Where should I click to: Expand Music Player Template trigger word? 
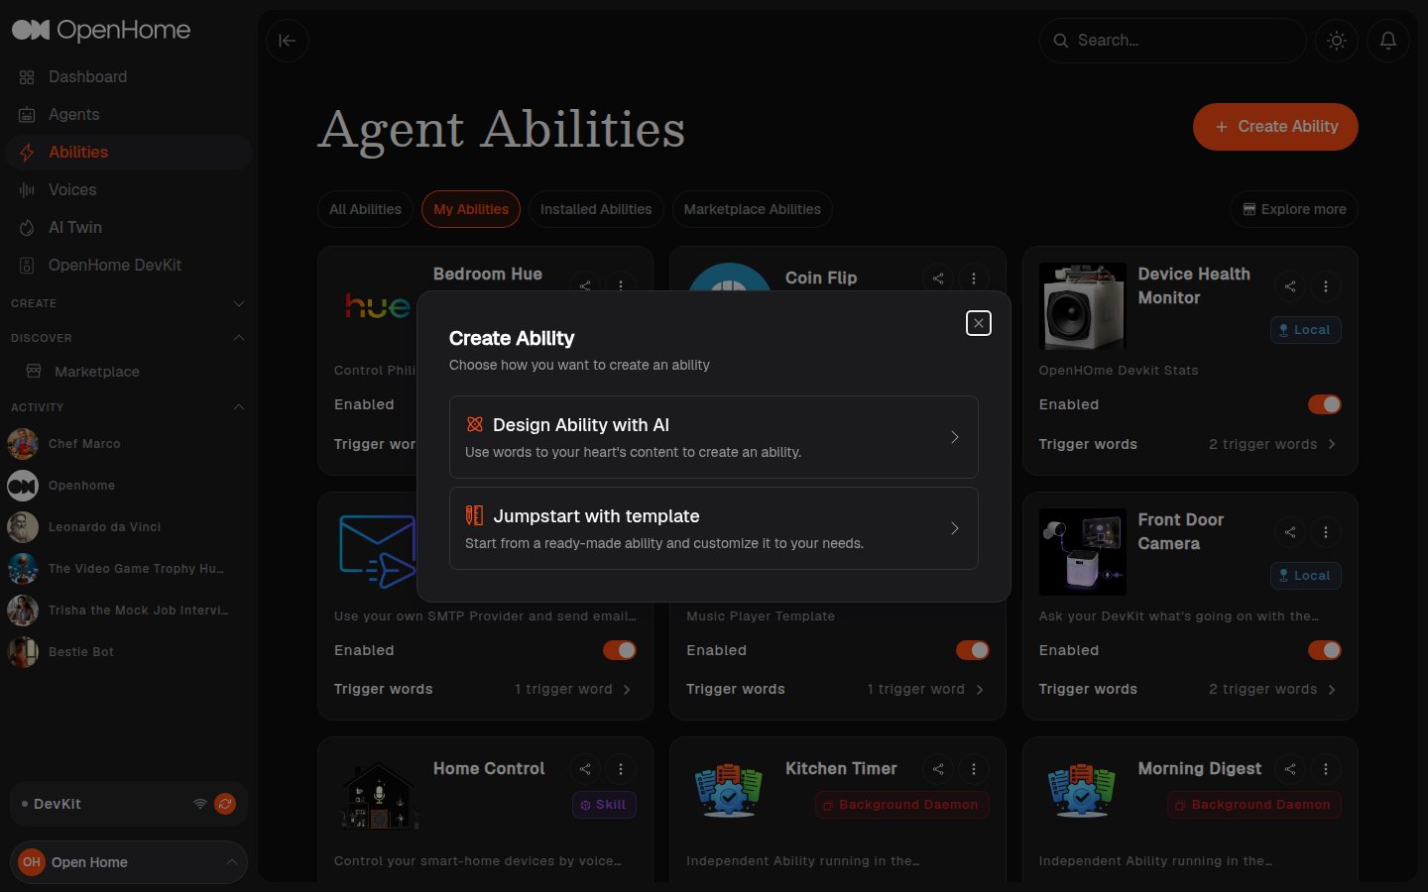pyautogui.click(x=925, y=689)
